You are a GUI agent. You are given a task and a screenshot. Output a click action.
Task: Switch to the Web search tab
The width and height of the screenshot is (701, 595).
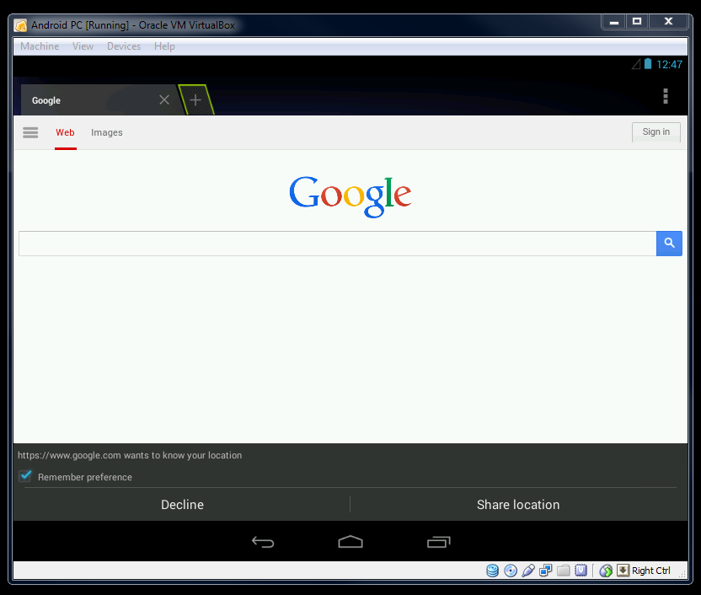coord(65,133)
